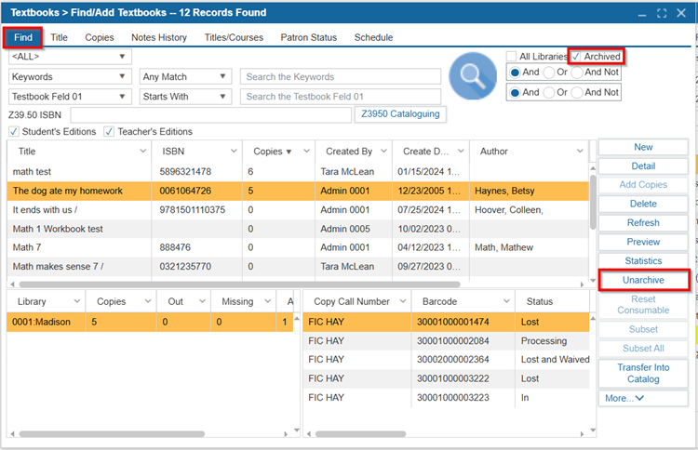Select Or radio in Testbook Feld row

pyautogui.click(x=549, y=92)
